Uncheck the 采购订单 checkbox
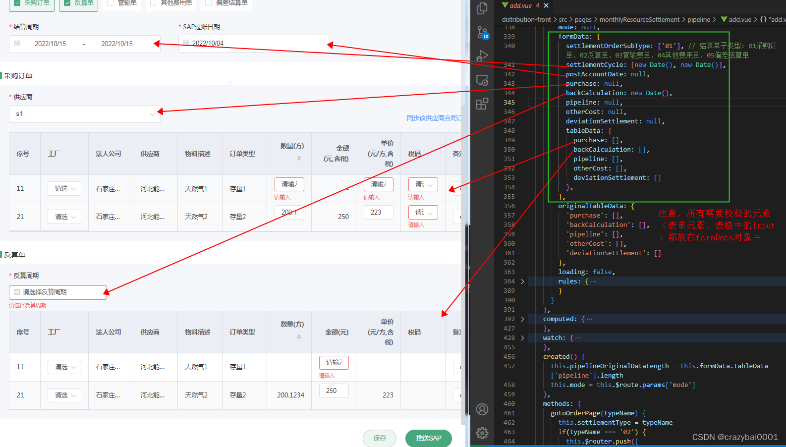The height and width of the screenshot is (447, 786). (x=18, y=3)
